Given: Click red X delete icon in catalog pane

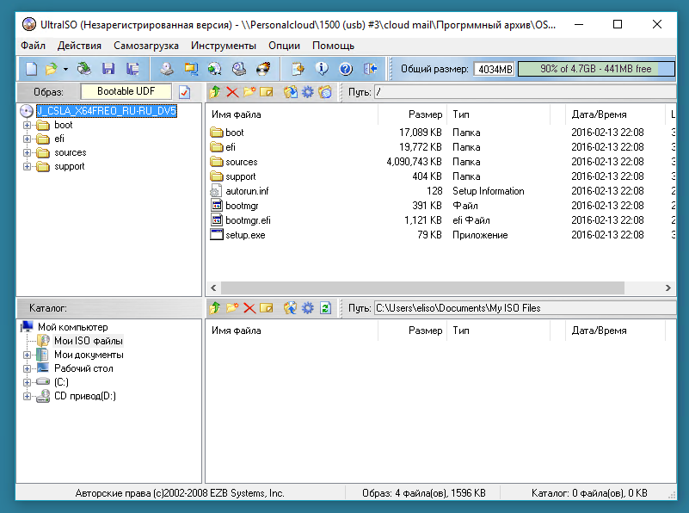Looking at the screenshot, I should pos(249,308).
